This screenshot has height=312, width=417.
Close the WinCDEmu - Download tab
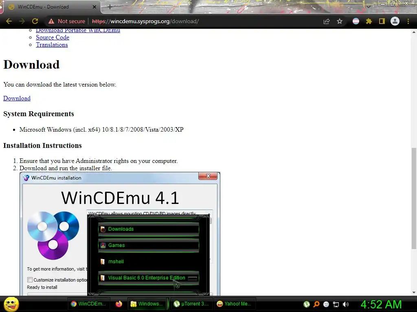click(94, 7)
